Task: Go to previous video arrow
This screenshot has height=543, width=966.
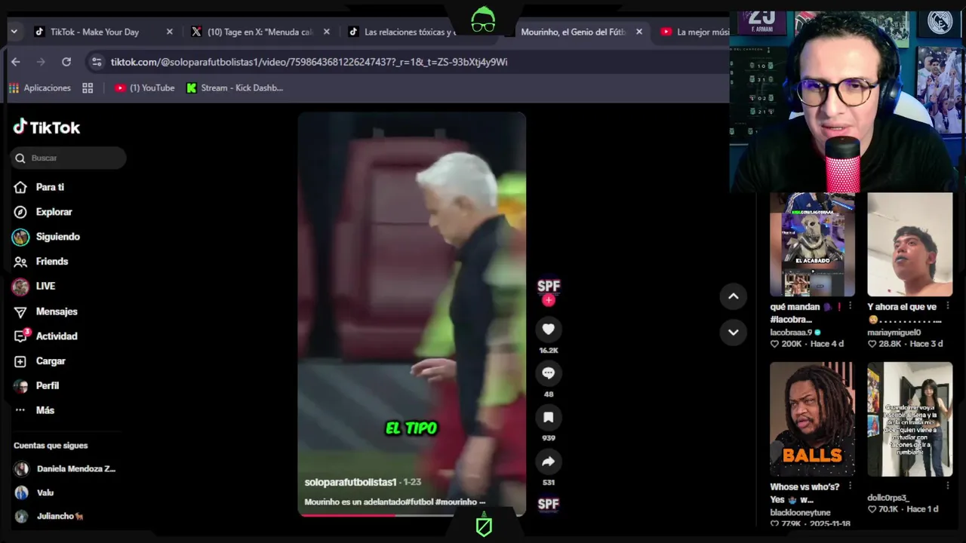Action: coord(733,296)
